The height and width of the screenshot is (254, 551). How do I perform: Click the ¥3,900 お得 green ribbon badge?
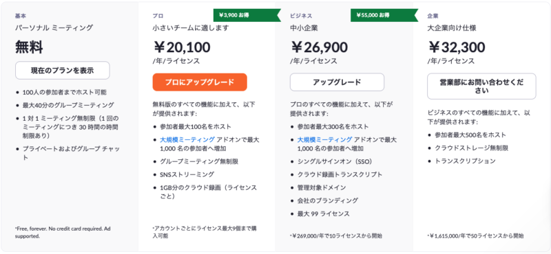[x=247, y=15]
